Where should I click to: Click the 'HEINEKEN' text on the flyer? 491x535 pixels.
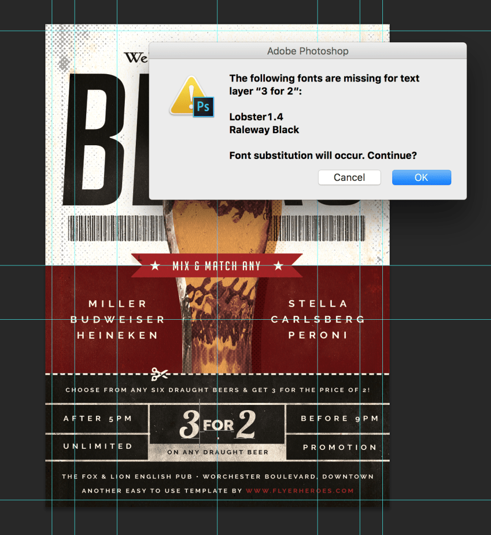[x=118, y=335]
